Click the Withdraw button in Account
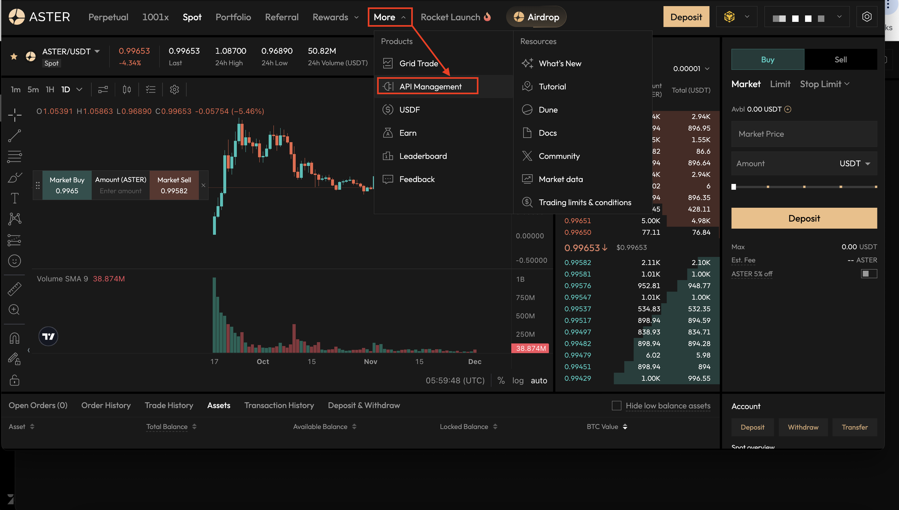Viewport: 899px width, 510px height. pyautogui.click(x=803, y=427)
